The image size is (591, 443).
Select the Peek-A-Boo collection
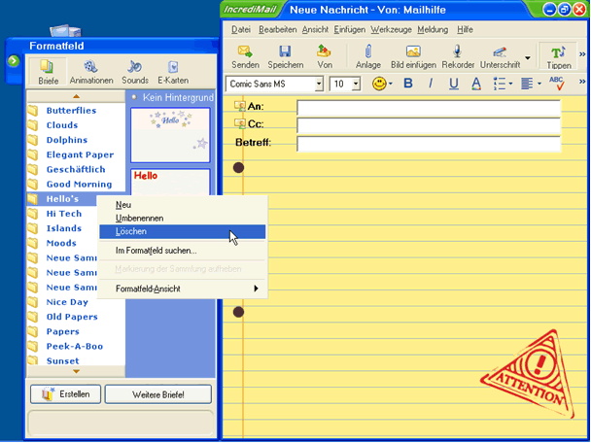(74, 346)
